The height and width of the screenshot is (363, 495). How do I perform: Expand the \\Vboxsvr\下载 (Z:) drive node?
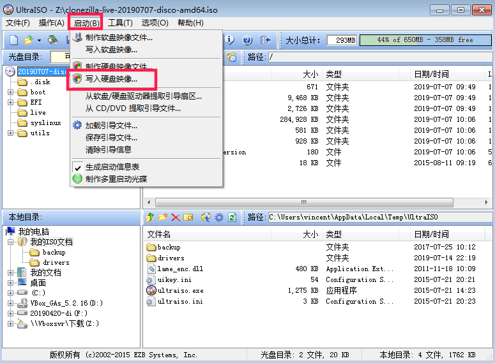point(10,323)
